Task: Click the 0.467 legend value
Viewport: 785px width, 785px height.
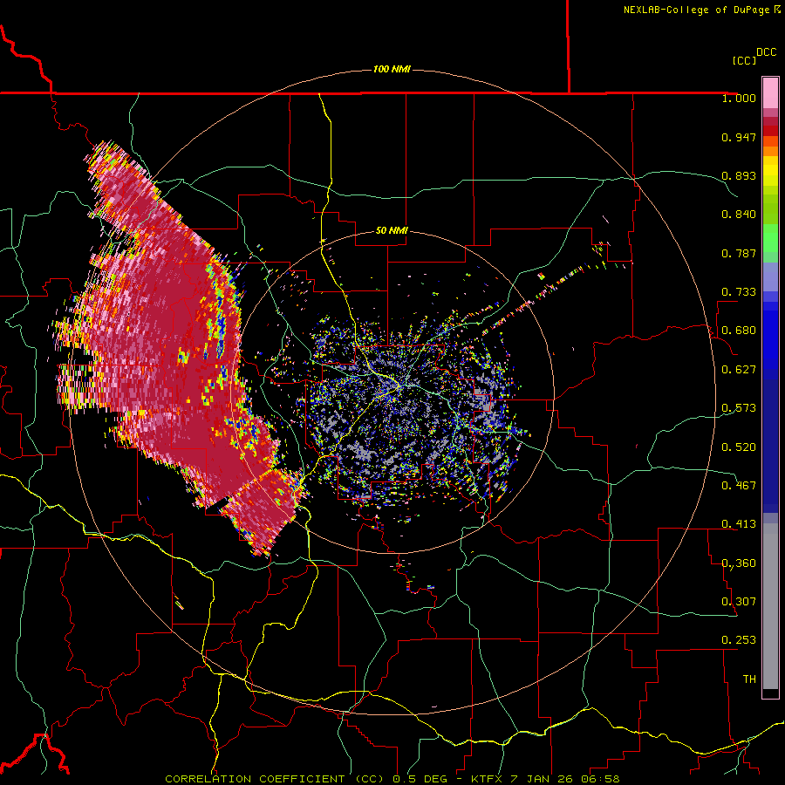Action: [x=739, y=486]
